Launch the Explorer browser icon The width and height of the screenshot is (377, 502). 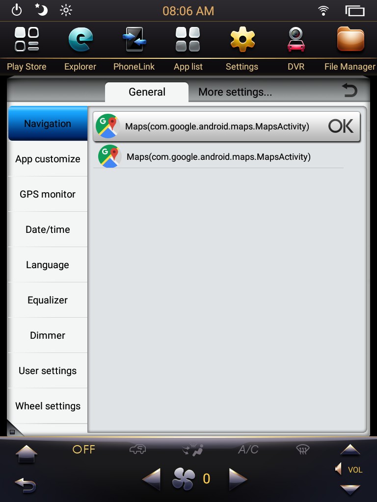point(81,39)
